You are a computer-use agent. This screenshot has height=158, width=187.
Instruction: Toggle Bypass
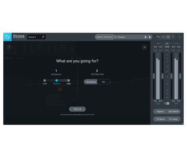pos(160,111)
